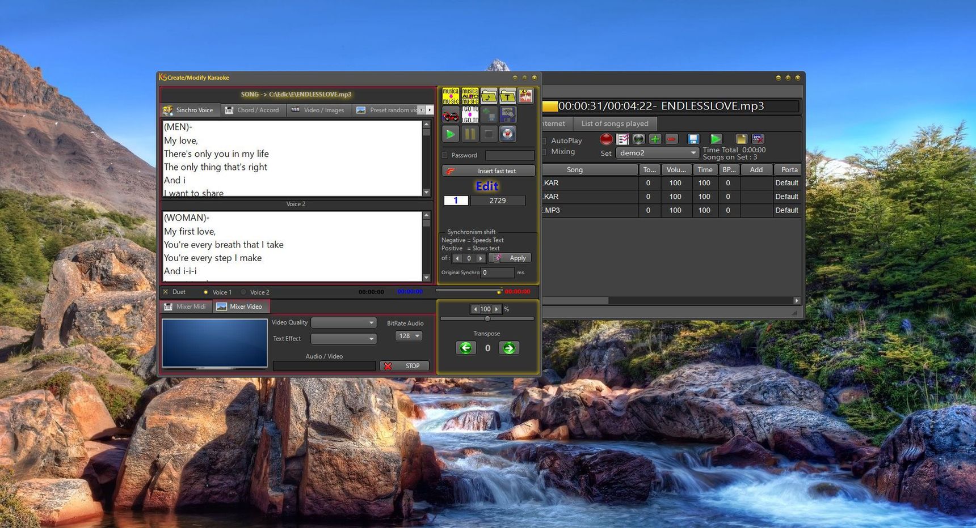
Task: Click the Add column header
Action: coord(756,170)
